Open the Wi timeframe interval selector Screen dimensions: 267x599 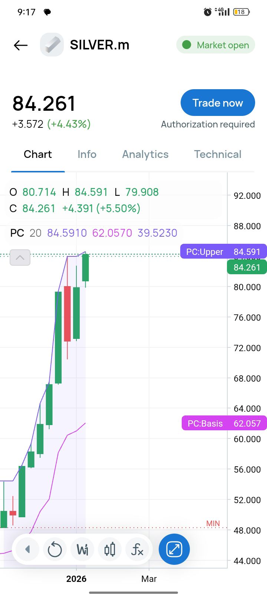tap(82, 549)
